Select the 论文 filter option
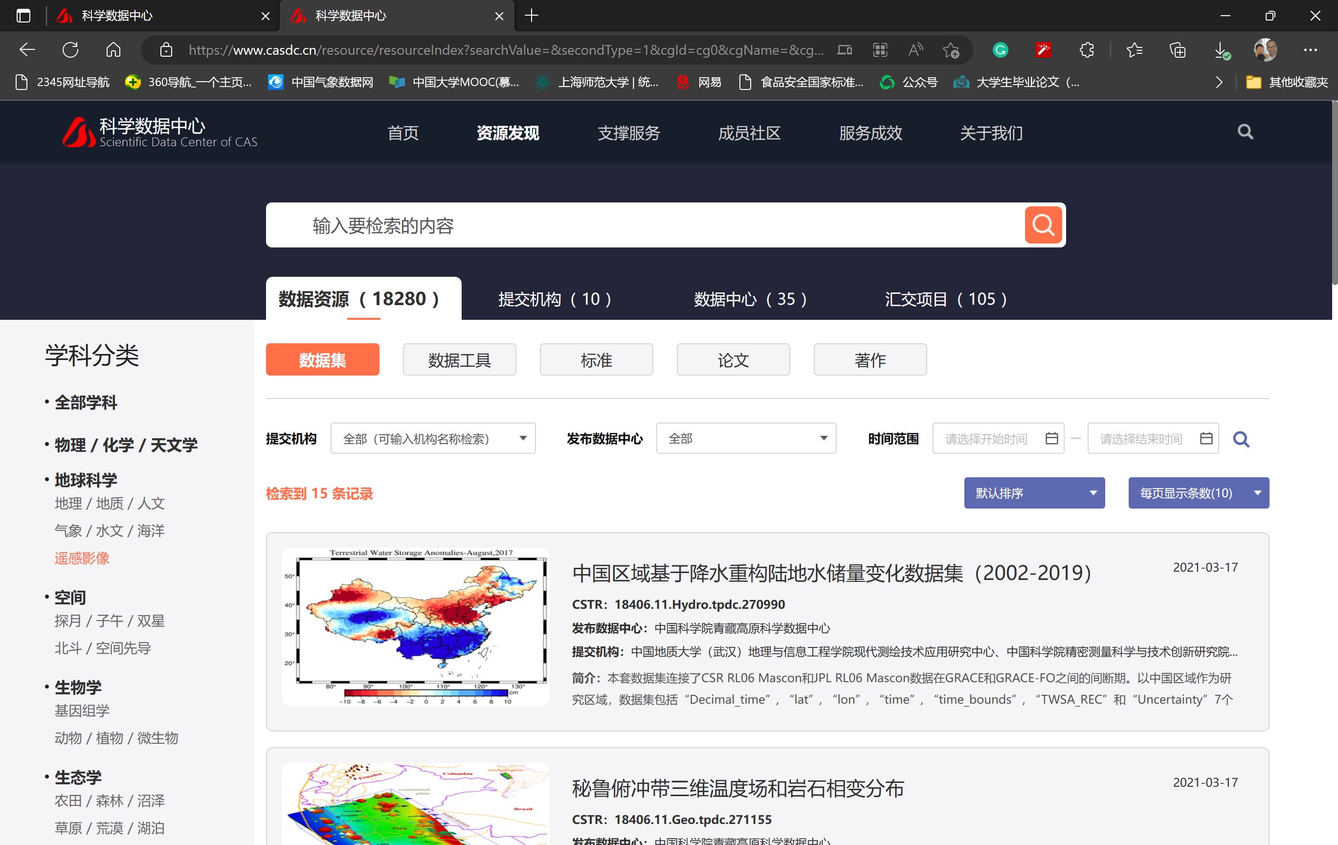 (x=733, y=359)
